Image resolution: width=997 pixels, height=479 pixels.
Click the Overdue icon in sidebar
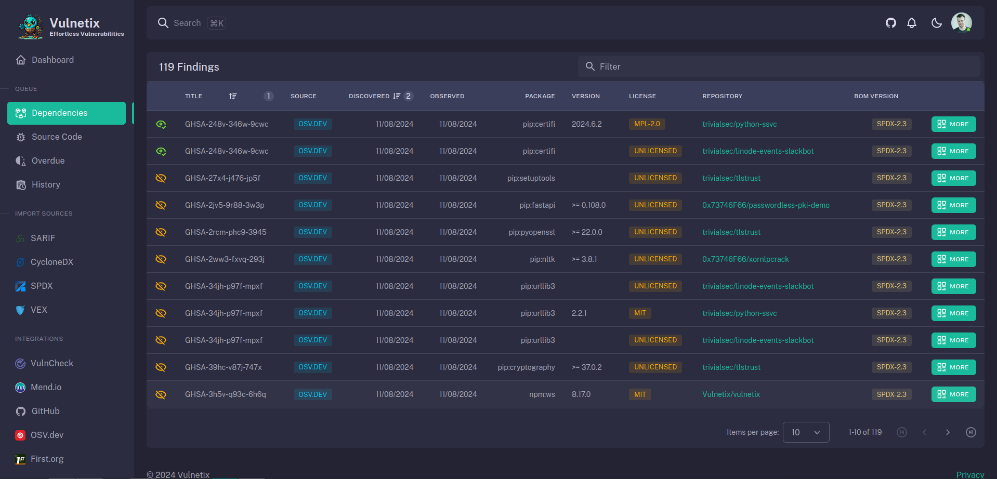21,161
